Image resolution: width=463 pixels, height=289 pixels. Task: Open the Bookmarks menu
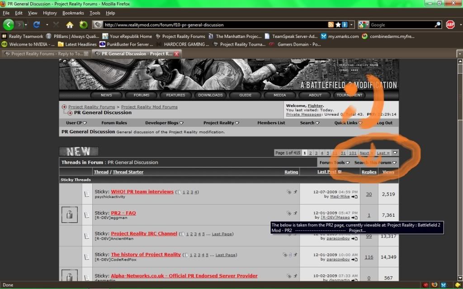73,13
